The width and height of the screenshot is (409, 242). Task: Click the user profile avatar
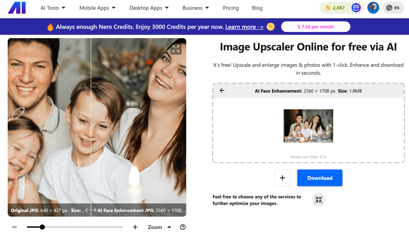(x=373, y=8)
